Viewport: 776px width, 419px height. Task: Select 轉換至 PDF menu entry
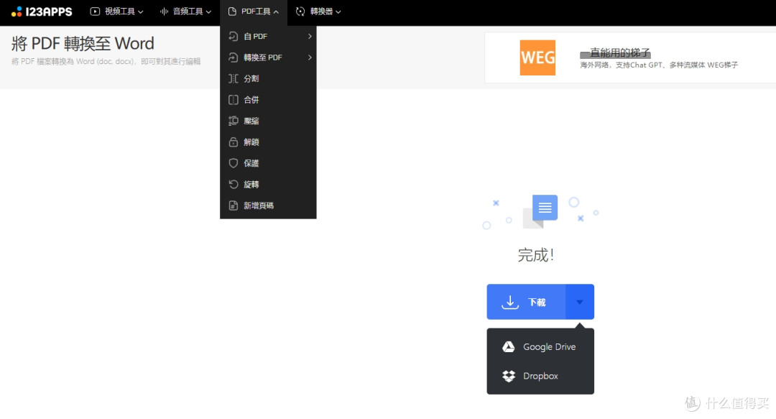(268, 57)
